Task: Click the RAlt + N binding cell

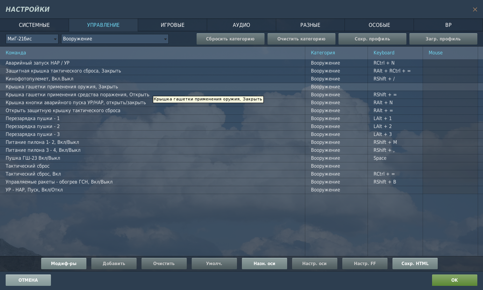Action: pyautogui.click(x=395, y=102)
